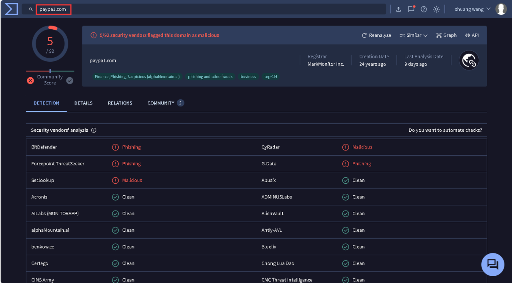
Task: Expand the shuang wang account menu
Action: 472,9
